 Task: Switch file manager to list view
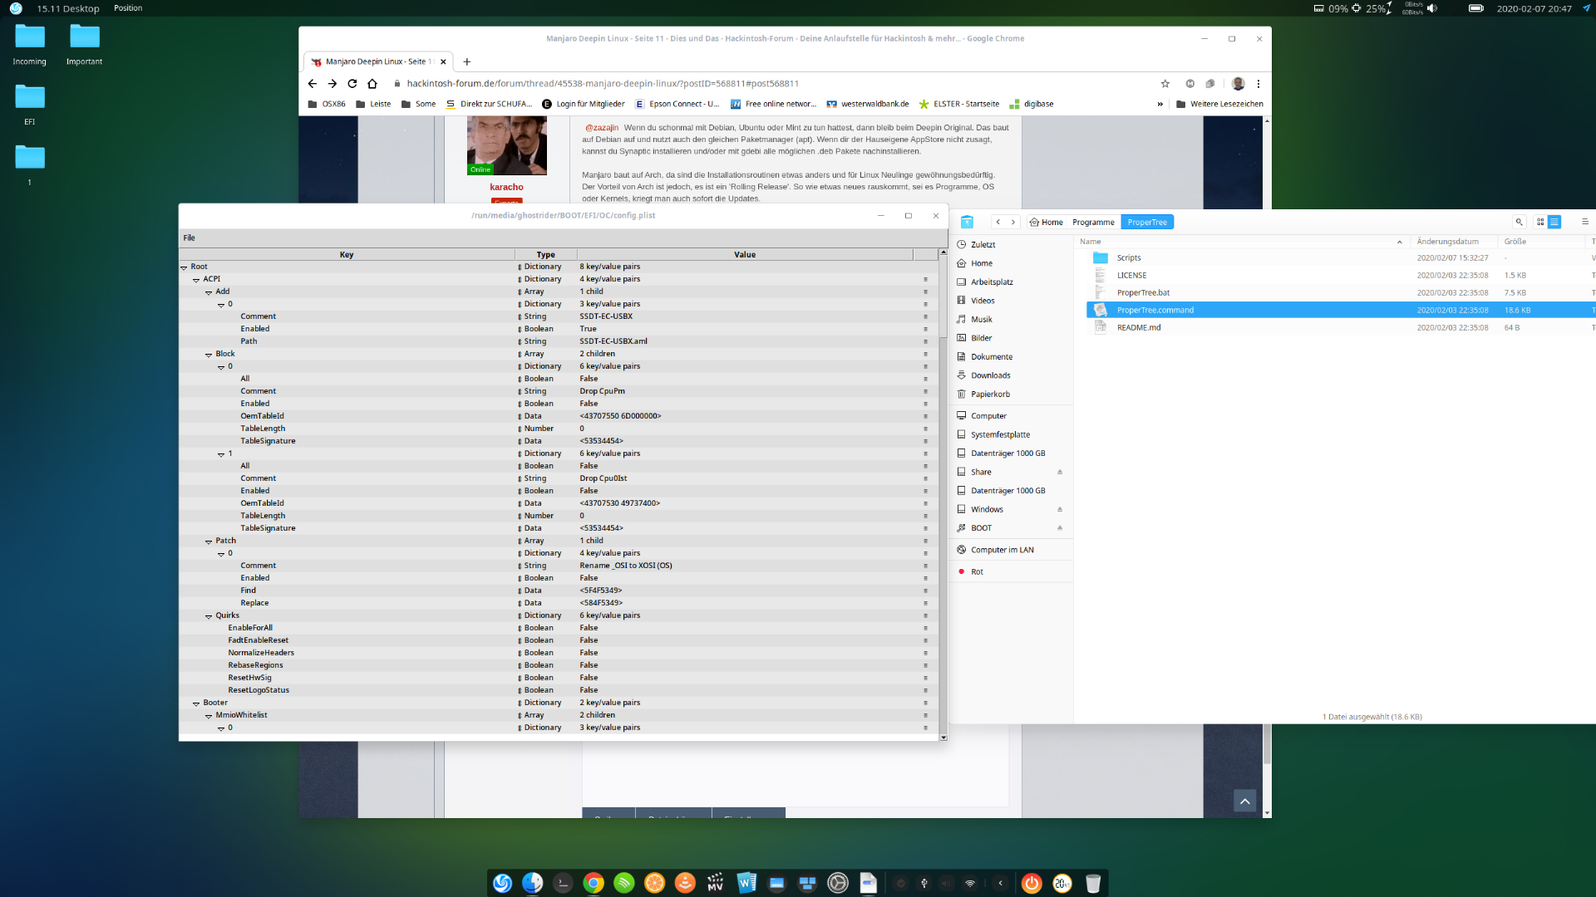click(1554, 222)
